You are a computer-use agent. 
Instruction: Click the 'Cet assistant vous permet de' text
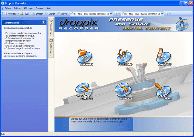coord(19,28)
